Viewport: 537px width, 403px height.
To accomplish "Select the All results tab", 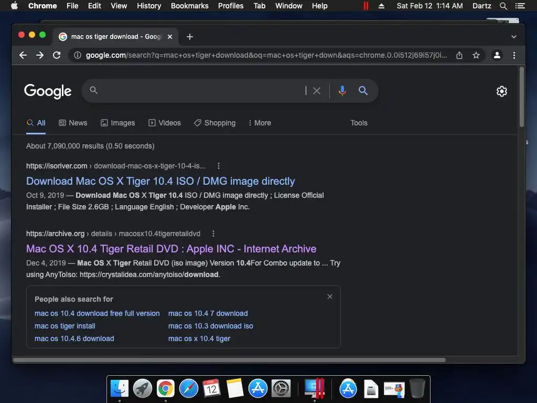I will click(x=36, y=123).
